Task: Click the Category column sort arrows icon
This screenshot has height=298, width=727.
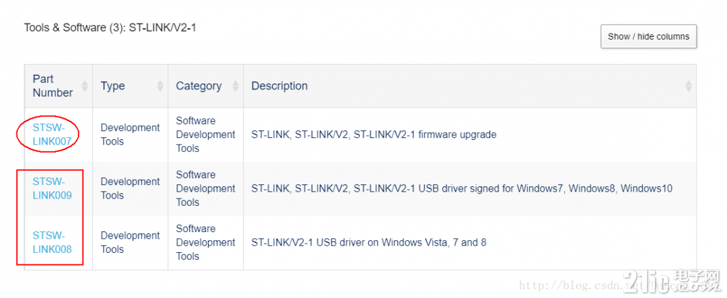Action: [236, 85]
